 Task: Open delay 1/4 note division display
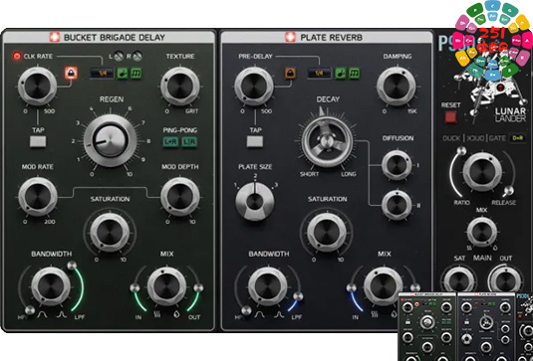[103, 74]
